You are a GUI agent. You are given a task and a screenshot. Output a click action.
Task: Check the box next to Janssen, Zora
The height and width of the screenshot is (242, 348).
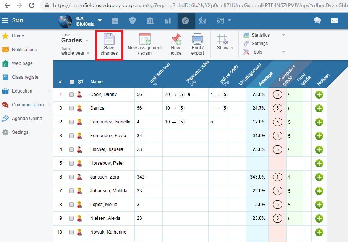[x=71, y=177]
